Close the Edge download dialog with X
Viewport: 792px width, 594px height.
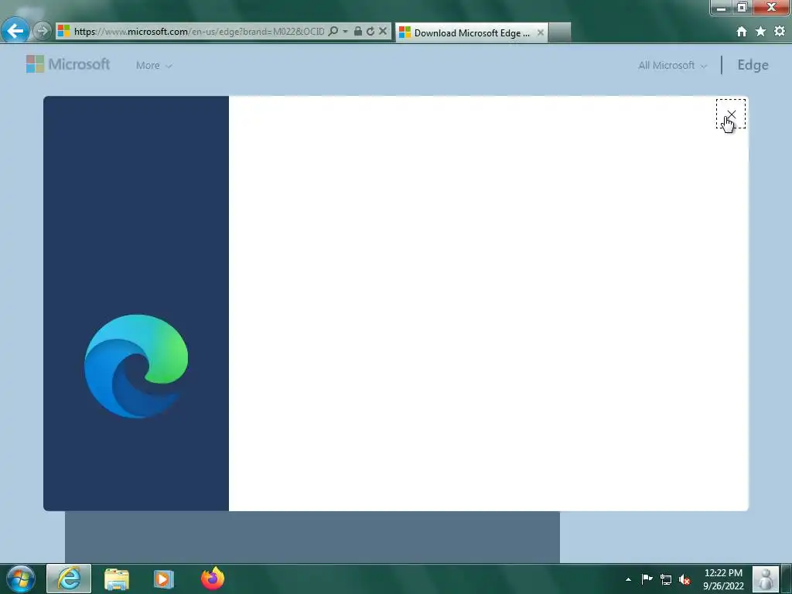tap(731, 114)
